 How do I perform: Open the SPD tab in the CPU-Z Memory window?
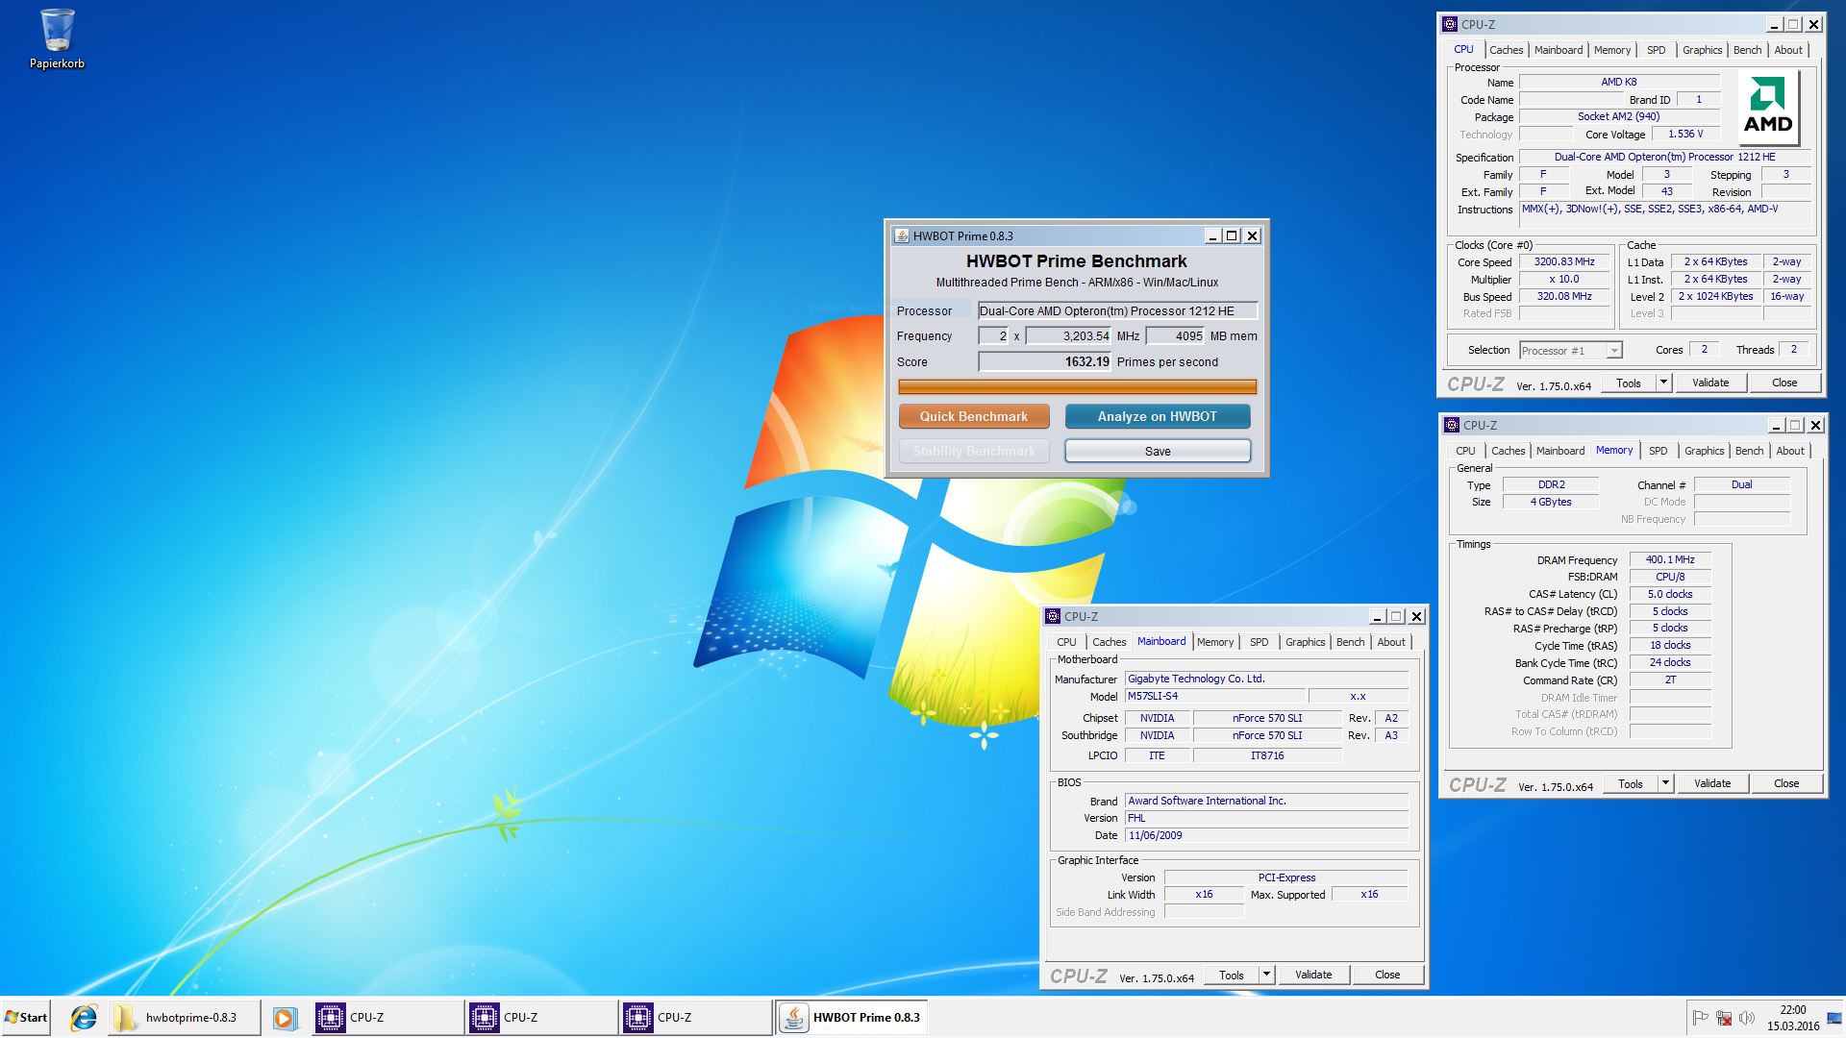[x=1659, y=451]
